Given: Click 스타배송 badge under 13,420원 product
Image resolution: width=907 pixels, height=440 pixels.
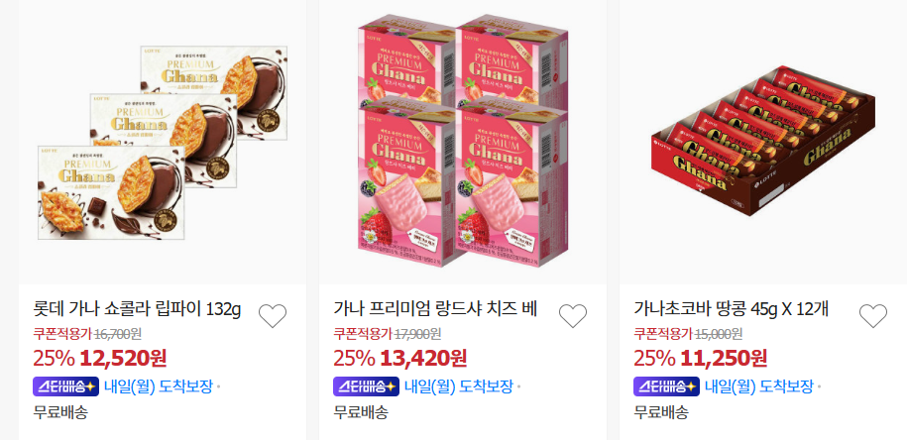Looking at the screenshot, I should coord(366,386).
